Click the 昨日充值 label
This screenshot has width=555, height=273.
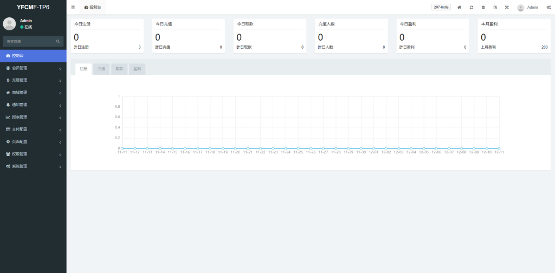163,47
